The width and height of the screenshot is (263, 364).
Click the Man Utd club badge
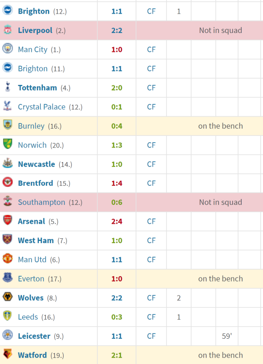[7, 258]
